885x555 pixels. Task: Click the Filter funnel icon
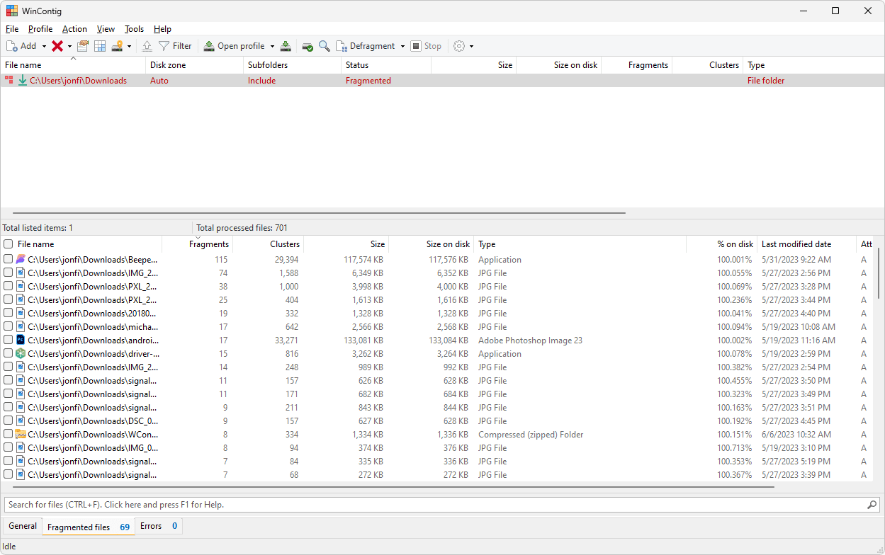pos(164,46)
